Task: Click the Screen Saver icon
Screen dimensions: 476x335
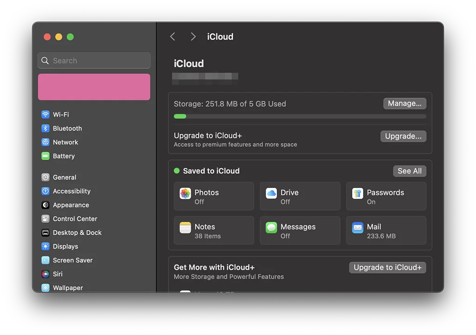Action: click(46, 260)
